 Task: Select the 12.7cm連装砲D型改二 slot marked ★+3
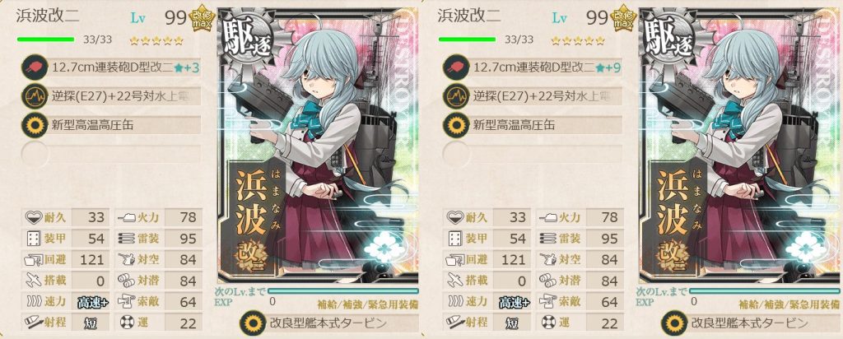[111, 67]
